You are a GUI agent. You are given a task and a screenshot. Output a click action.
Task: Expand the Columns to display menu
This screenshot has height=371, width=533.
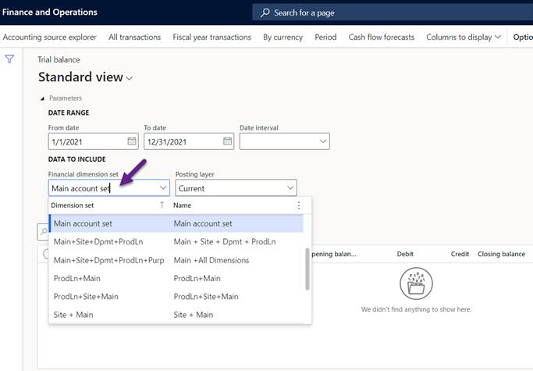click(464, 37)
